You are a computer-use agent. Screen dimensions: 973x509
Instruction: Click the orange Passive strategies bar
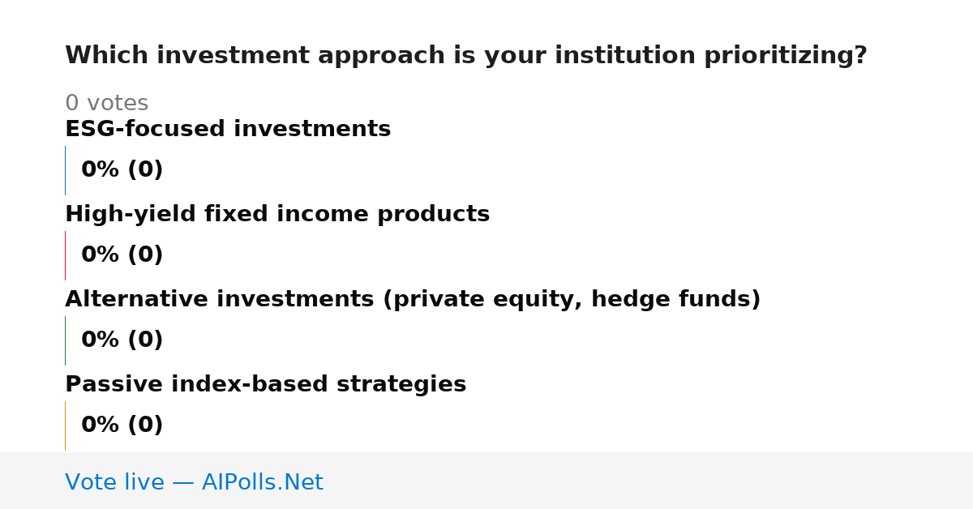tap(65, 426)
